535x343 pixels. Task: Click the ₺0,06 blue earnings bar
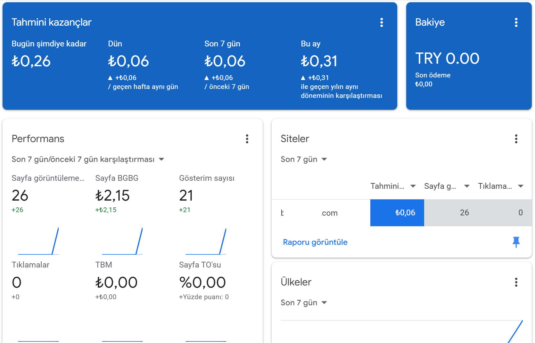397,213
